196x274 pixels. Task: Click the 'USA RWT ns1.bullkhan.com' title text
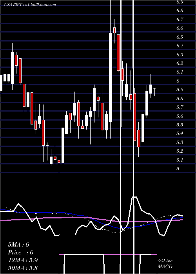tap(30, 5)
